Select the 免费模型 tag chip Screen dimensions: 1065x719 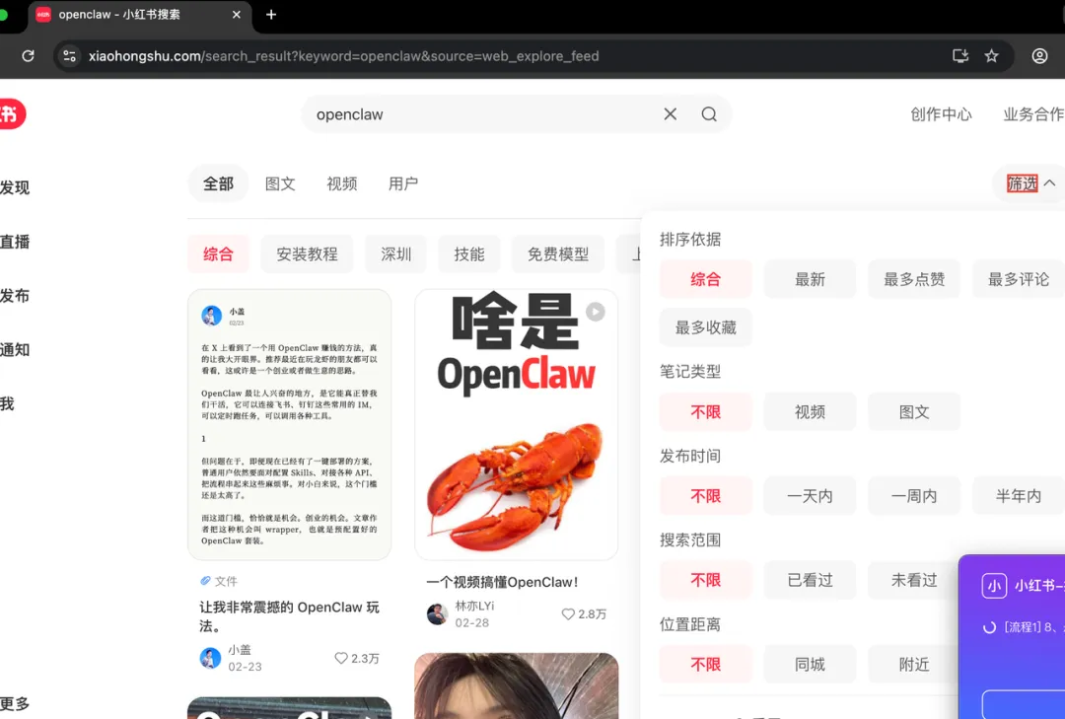coord(558,254)
